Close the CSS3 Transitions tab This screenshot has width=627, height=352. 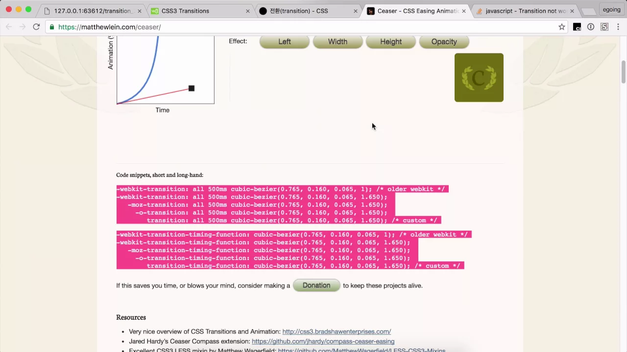click(248, 11)
